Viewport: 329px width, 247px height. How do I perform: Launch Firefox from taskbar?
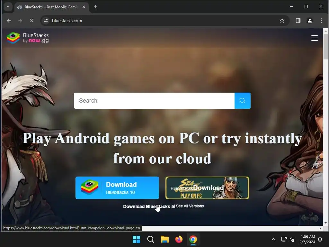[x=179, y=239]
